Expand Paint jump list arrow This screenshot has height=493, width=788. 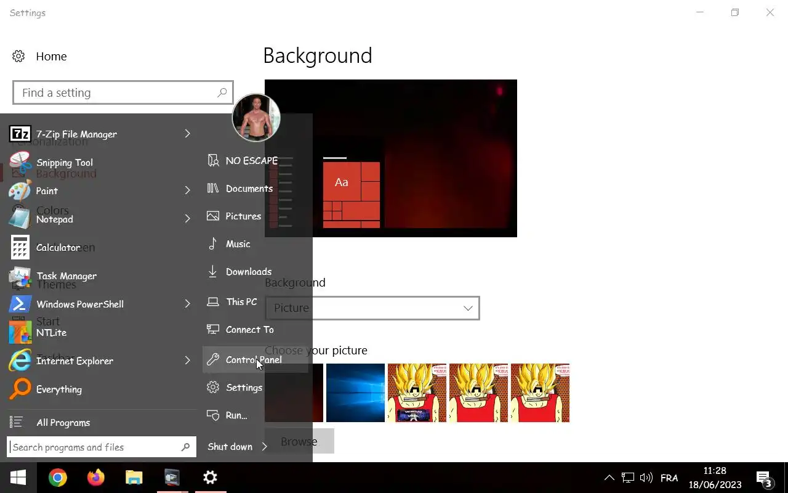click(x=188, y=190)
